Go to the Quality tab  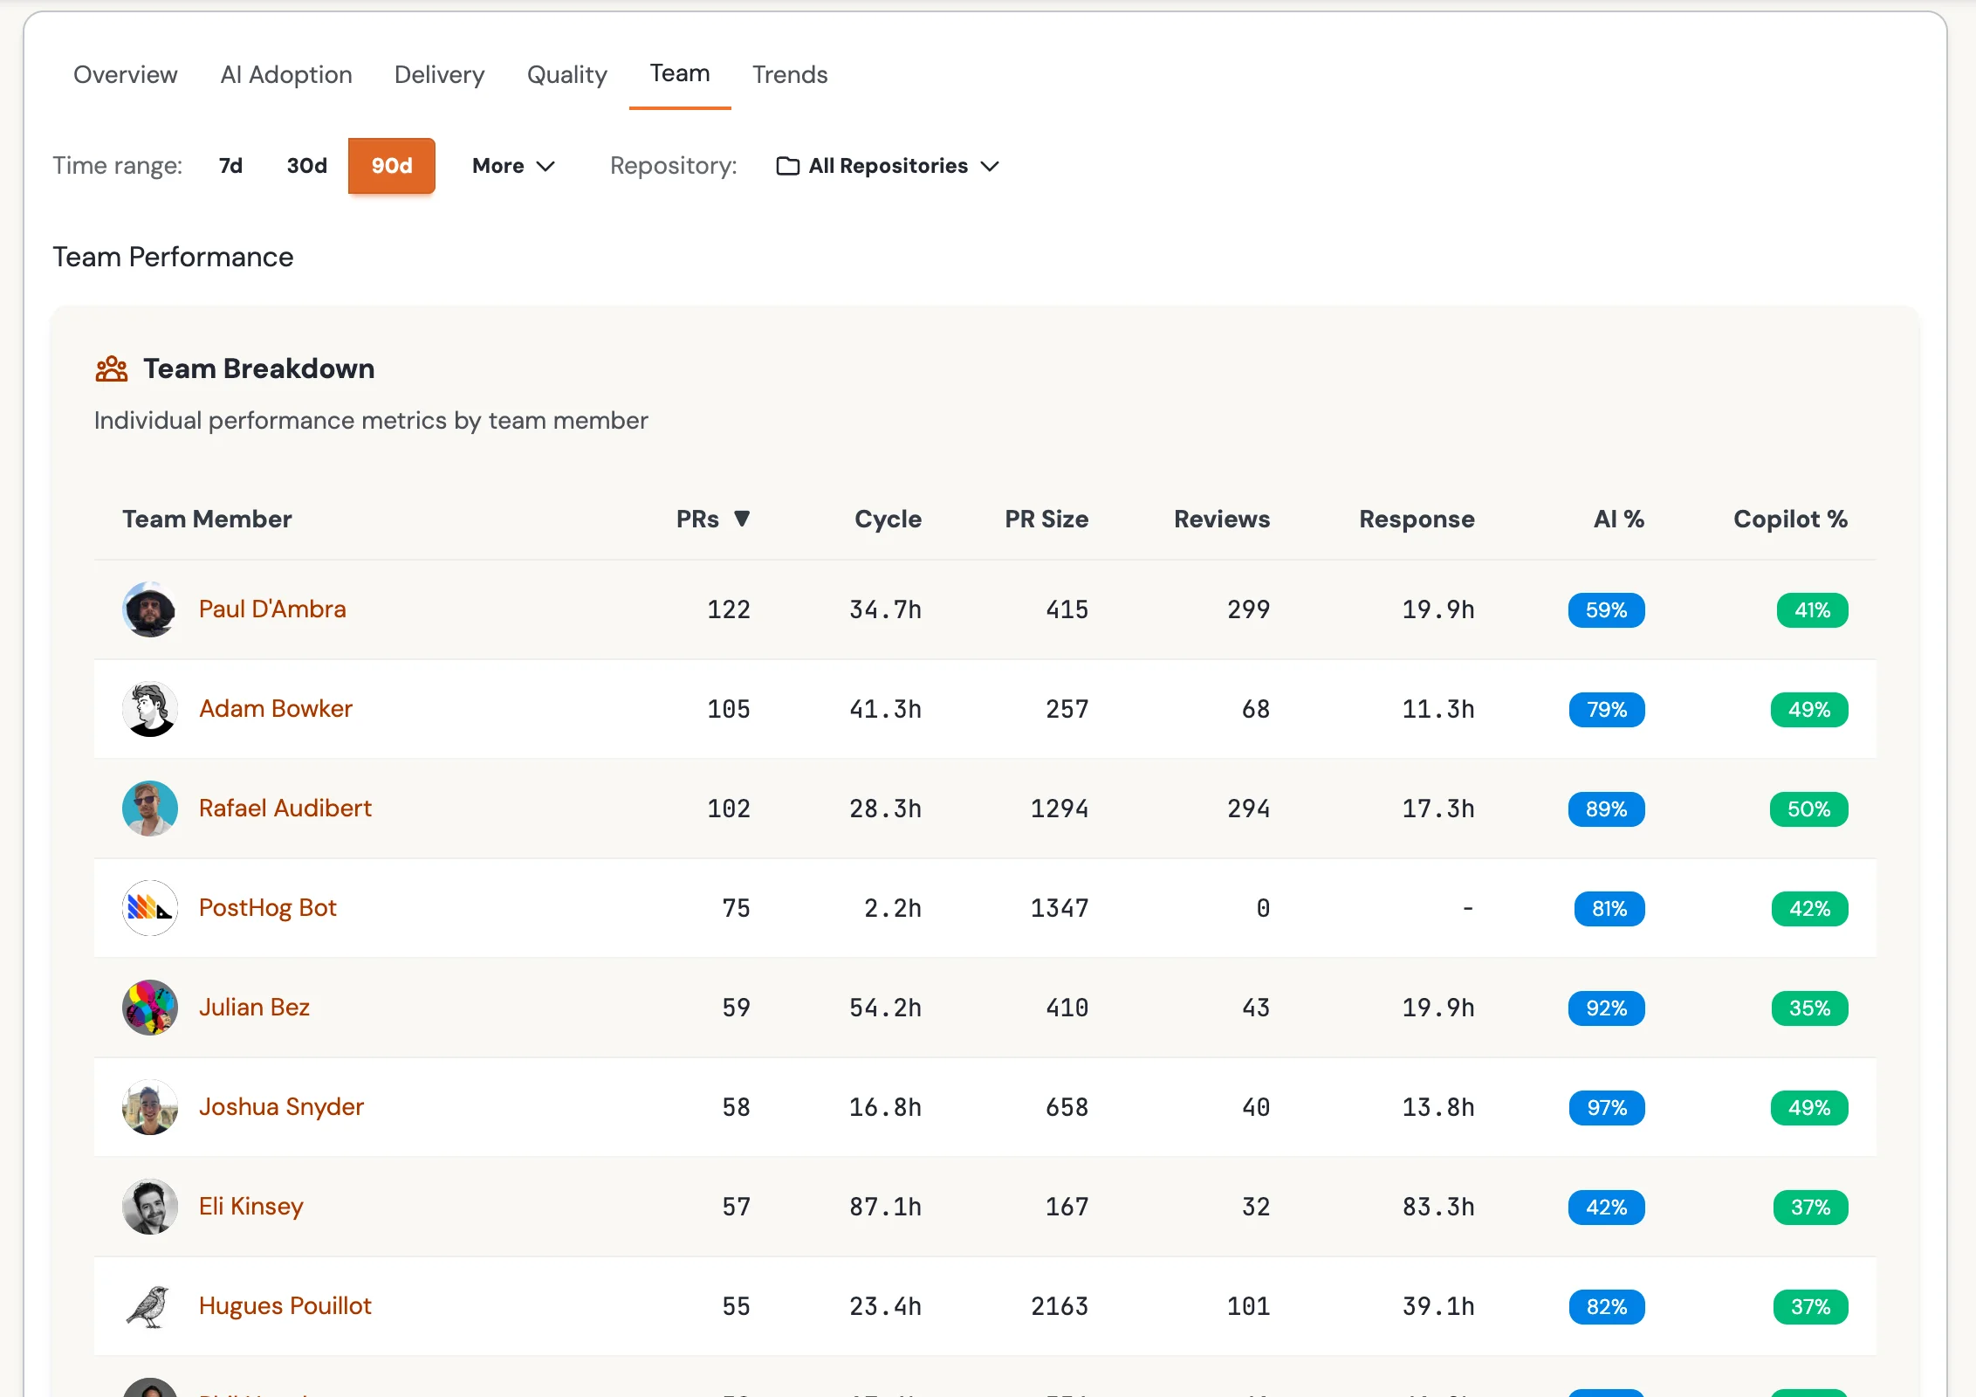[x=567, y=75]
